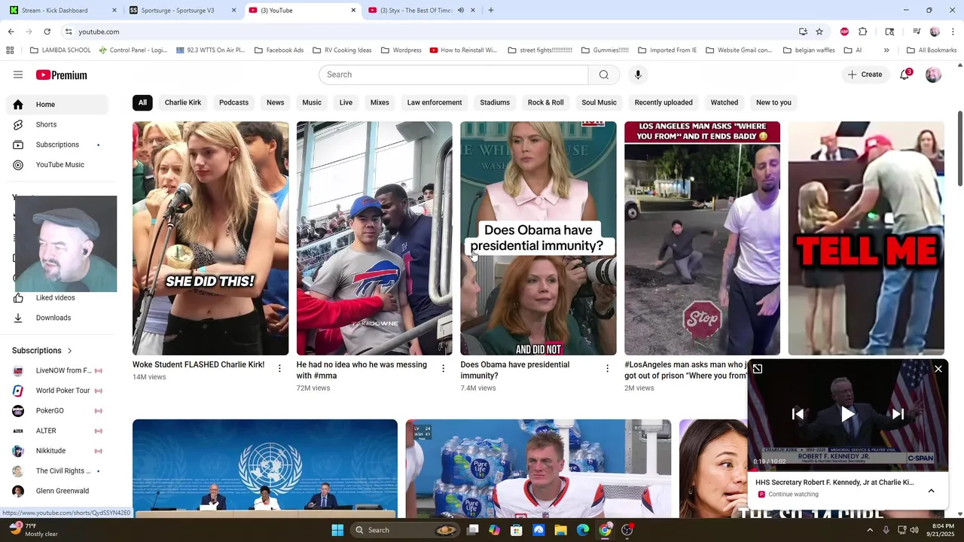This screenshot has height=542, width=964.
Task: Select the Law enforcement filter chip
Action: click(x=435, y=102)
